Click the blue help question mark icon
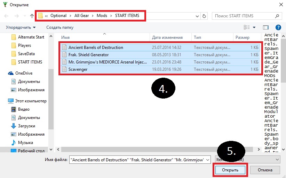 (x=278, y=27)
